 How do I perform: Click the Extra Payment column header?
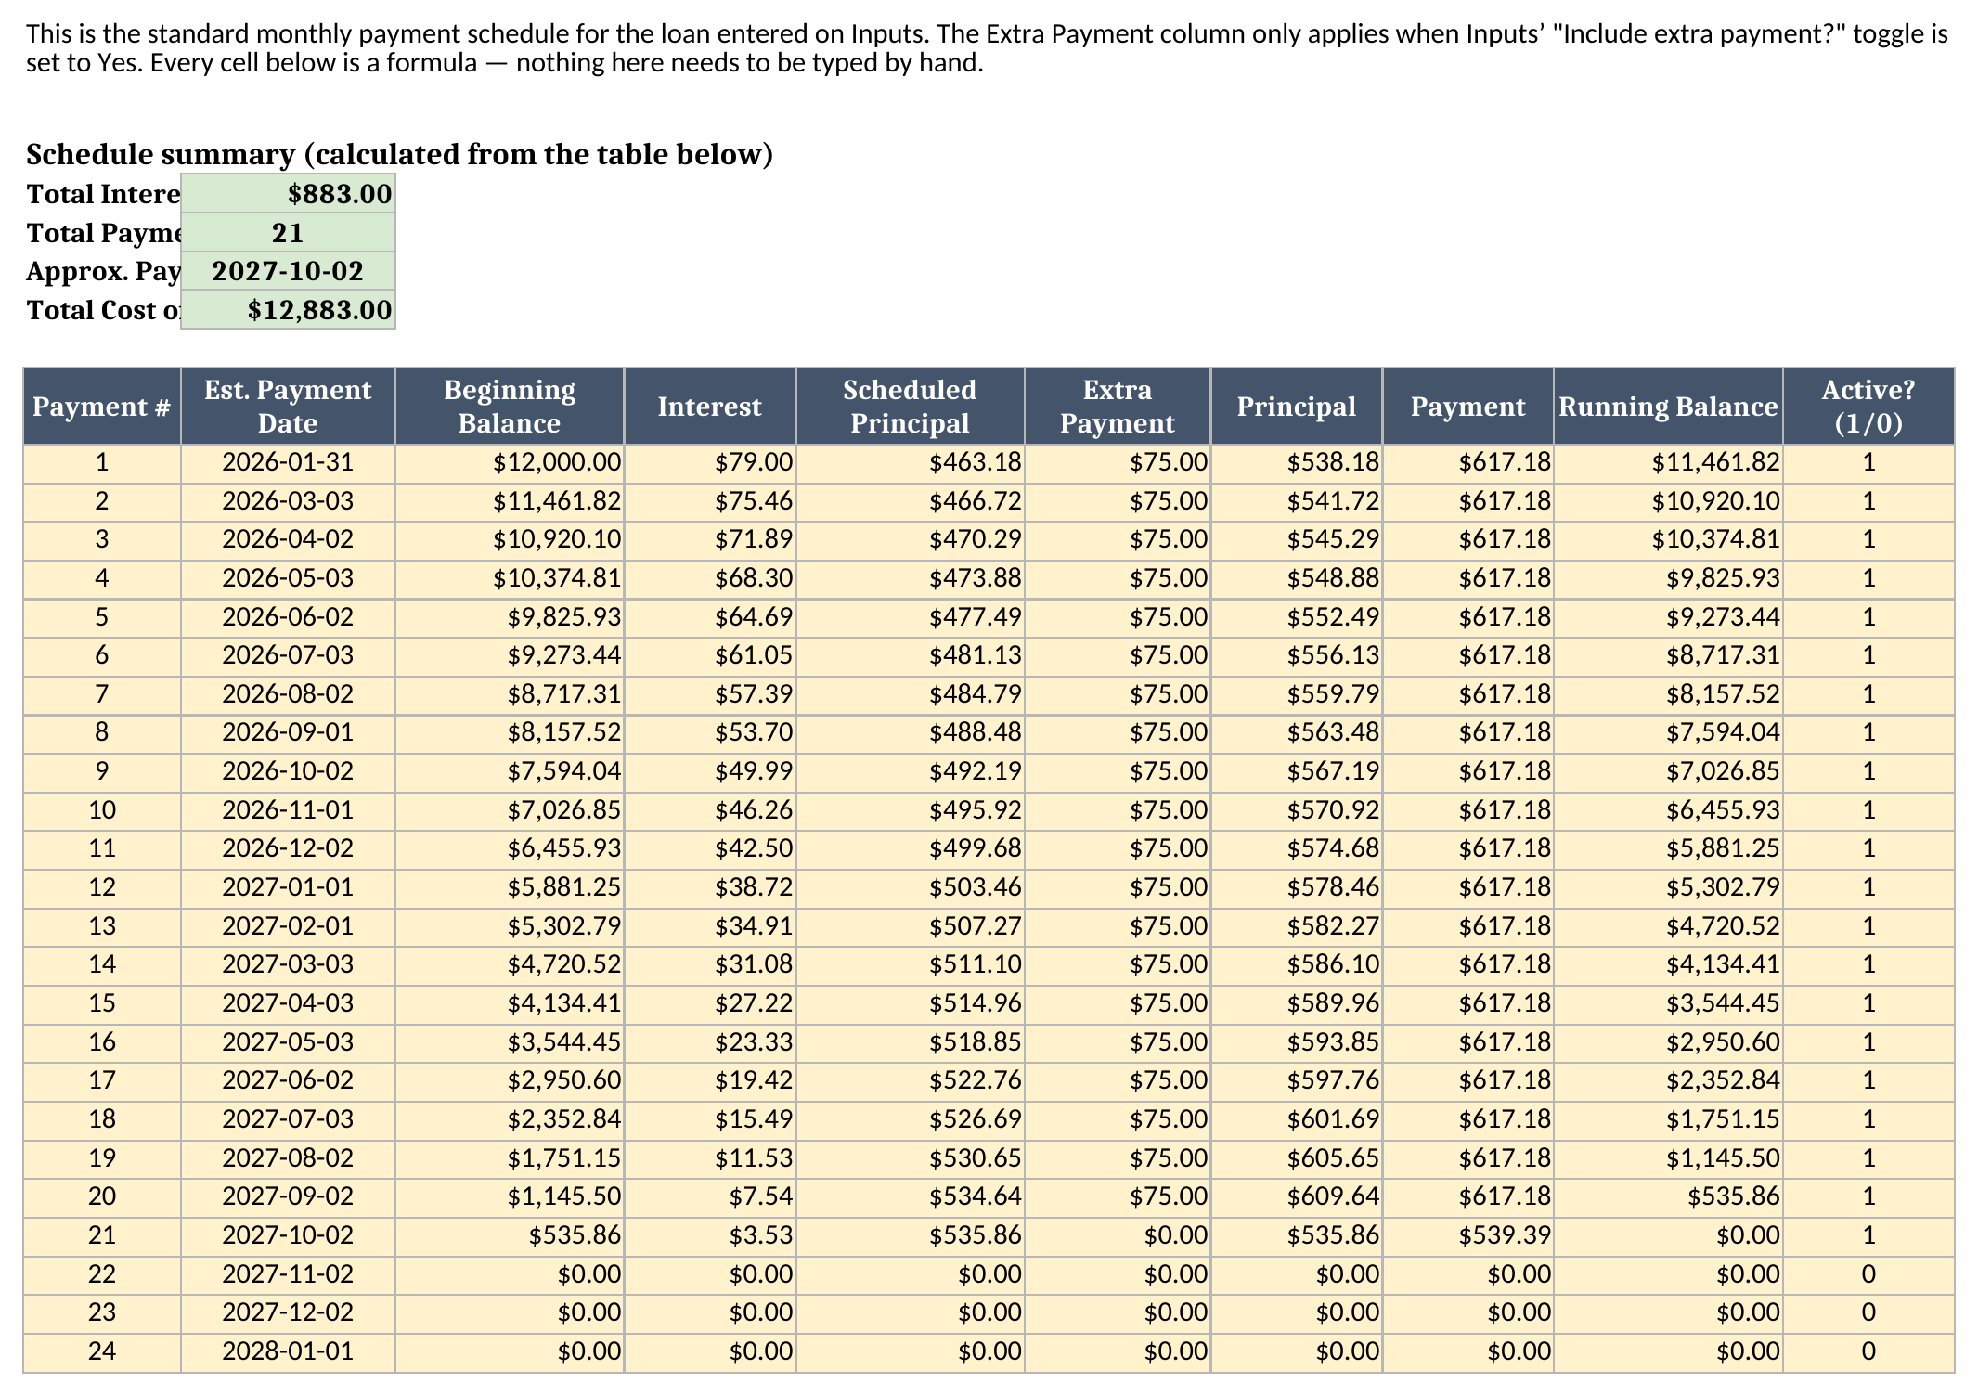pyautogui.click(x=1118, y=407)
